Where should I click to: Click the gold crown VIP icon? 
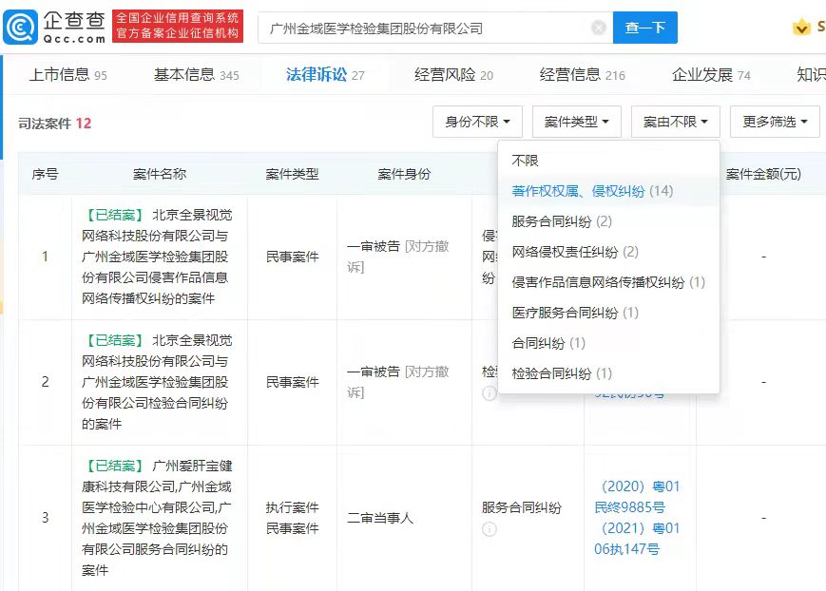(801, 27)
